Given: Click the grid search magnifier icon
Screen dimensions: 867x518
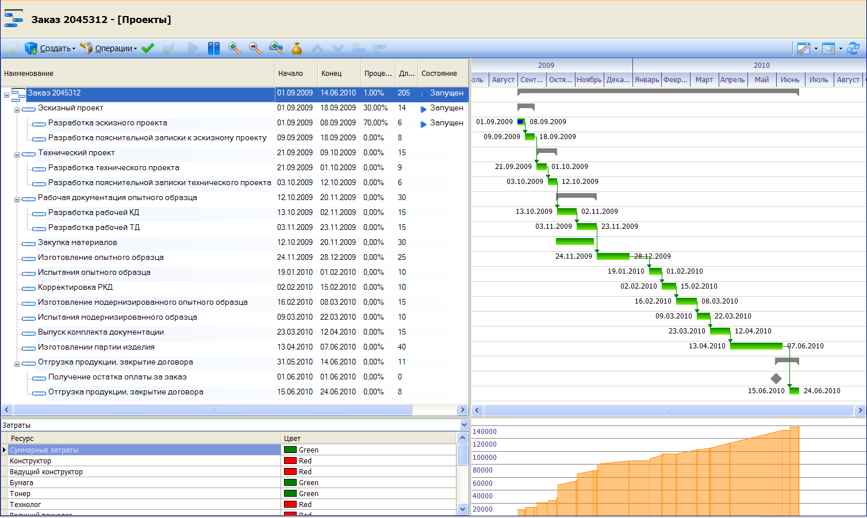Looking at the screenshot, I should 828,49.
